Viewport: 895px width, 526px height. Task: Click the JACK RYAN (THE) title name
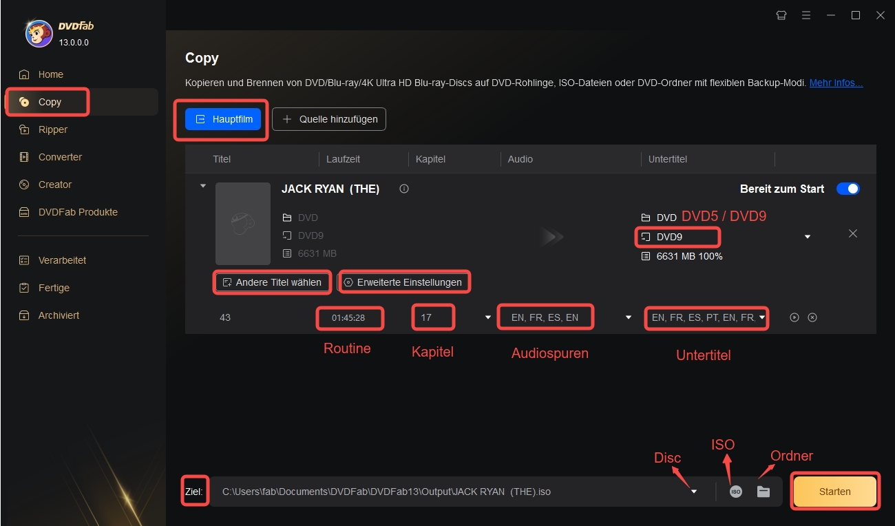pos(330,189)
